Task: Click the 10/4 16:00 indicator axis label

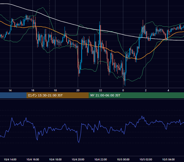Action: pyautogui.click(x=33, y=159)
